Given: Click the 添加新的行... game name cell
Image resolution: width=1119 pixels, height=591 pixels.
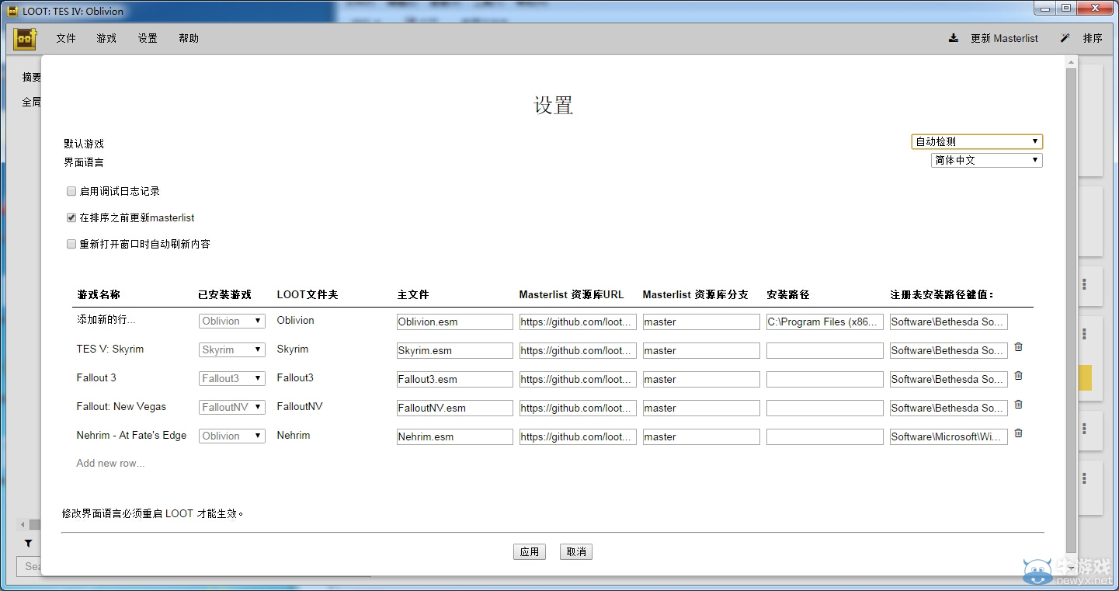Looking at the screenshot, I should pos(106,320).
